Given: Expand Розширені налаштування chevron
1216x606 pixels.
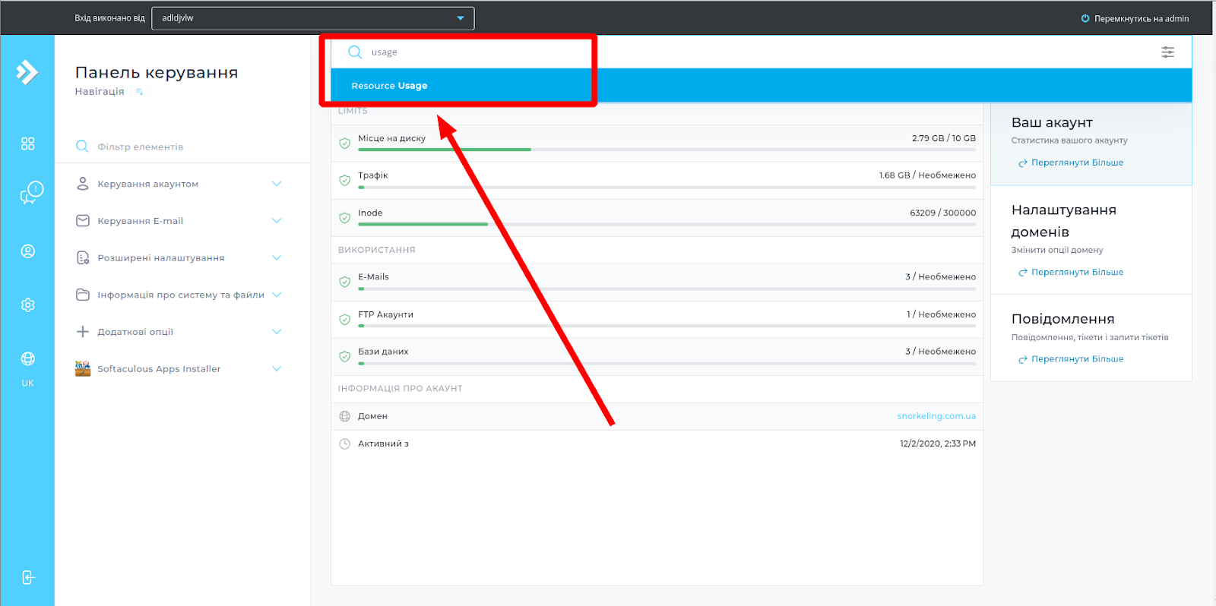Looking at the screenshot, I should [x=277, y=257].
